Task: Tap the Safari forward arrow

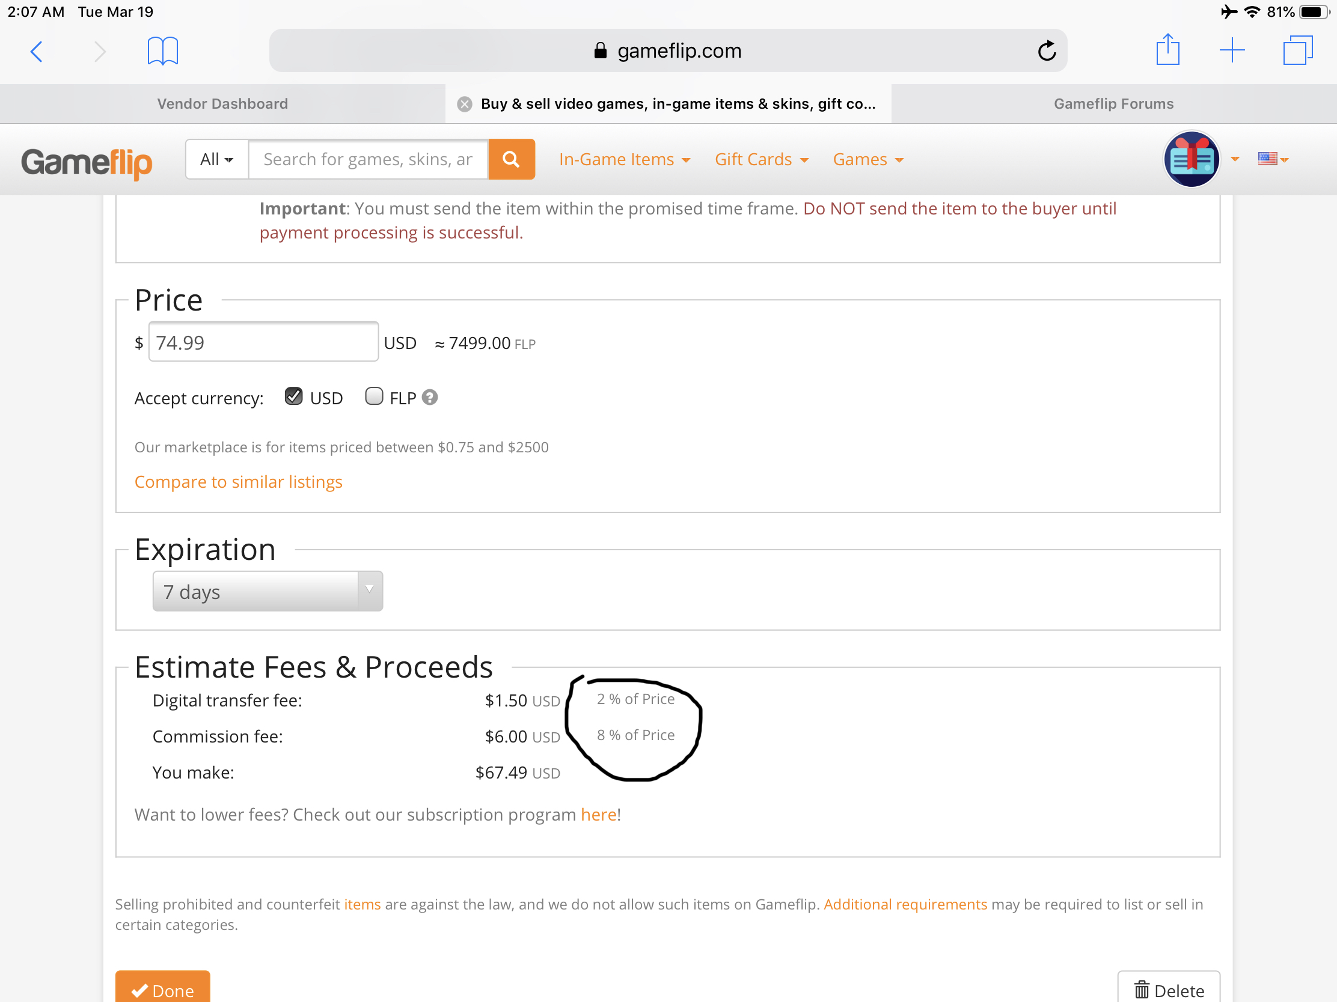Action: coord(100,51)
